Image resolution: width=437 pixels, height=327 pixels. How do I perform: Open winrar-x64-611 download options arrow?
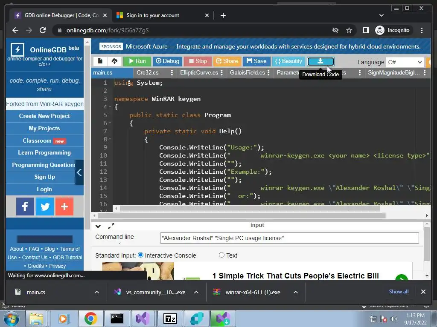[296, 292]
